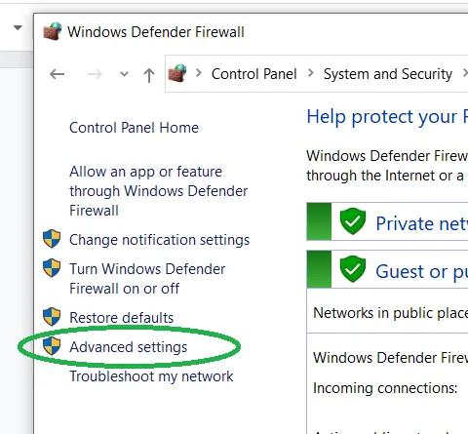468x434 pixels.
Task: Expand the chevron before Control Panel breadcrumb
Action: click(x=199, y=73)
